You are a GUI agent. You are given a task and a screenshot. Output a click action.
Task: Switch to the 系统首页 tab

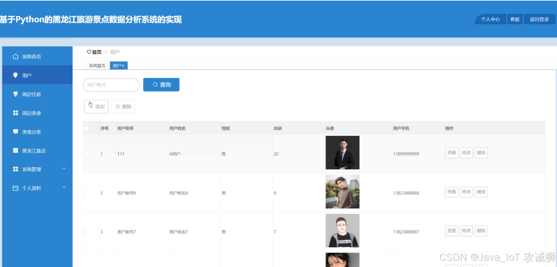(97, 66)
